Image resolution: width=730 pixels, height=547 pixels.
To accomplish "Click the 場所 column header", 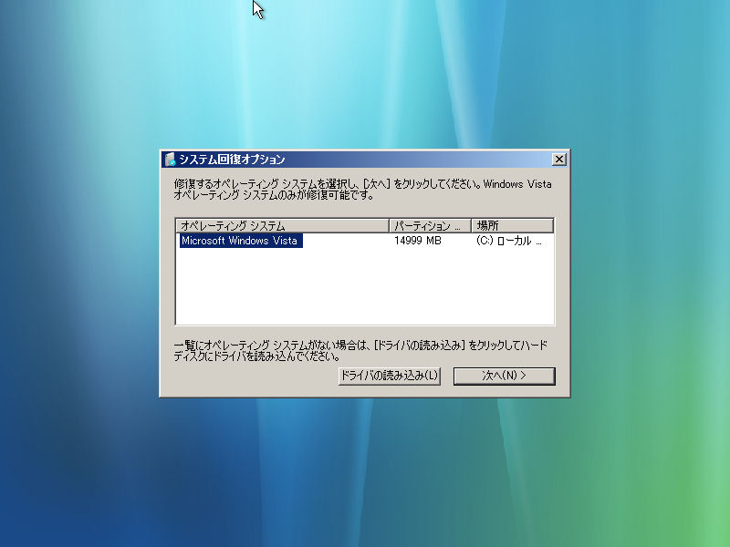I will [513, 226].
